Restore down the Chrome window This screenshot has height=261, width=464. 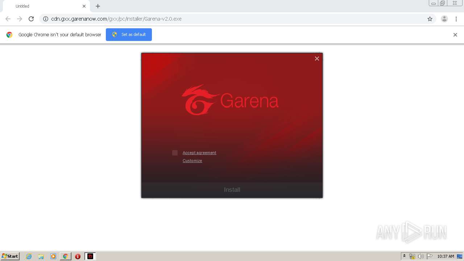coord(443,3)
